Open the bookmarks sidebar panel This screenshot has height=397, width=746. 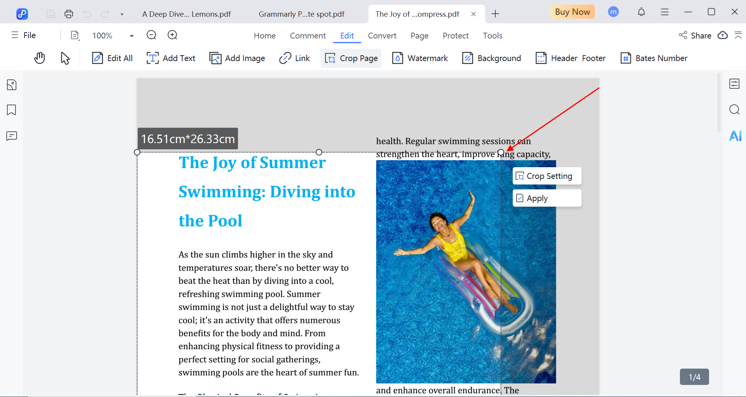coord(12,110)
